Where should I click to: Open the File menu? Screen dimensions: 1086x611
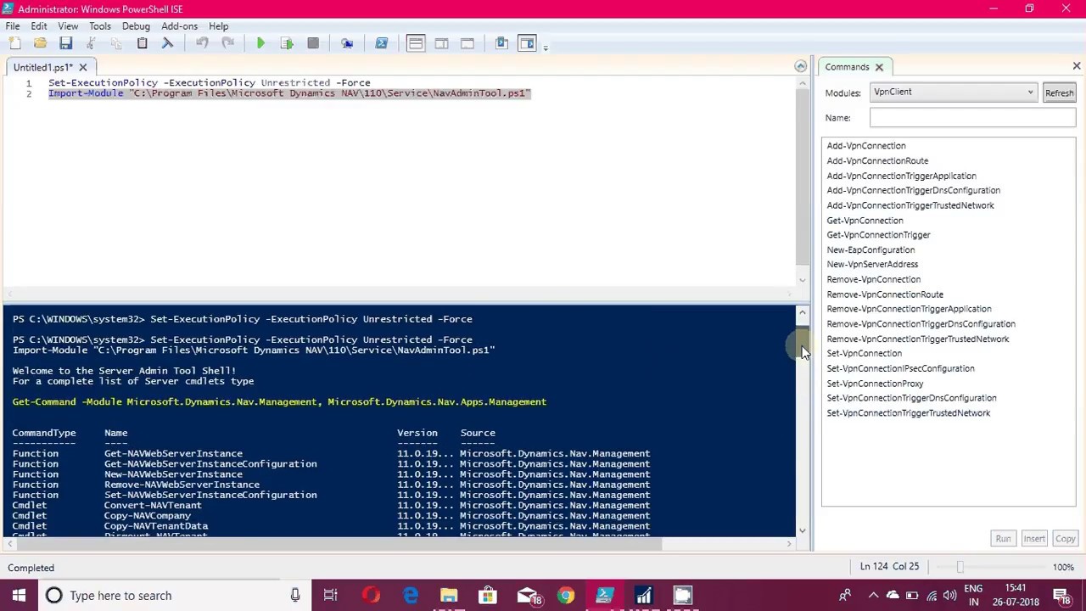(13, 26)
